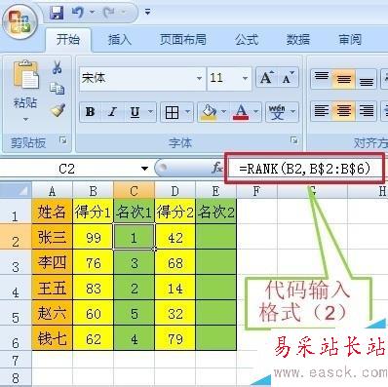Select the cell containing 张三
This screenshot has height=387, width=388.
(52, 237)
